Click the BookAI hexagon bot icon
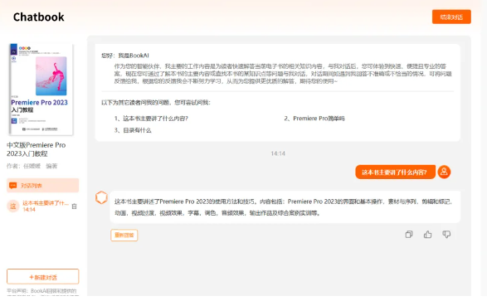487x301 pixels. coord(101,197)
